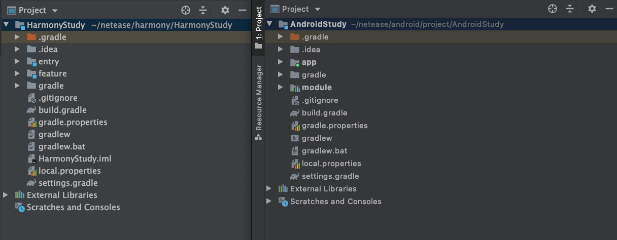
Task: Open the Resource Manager side tab
Action: point(259,97)
